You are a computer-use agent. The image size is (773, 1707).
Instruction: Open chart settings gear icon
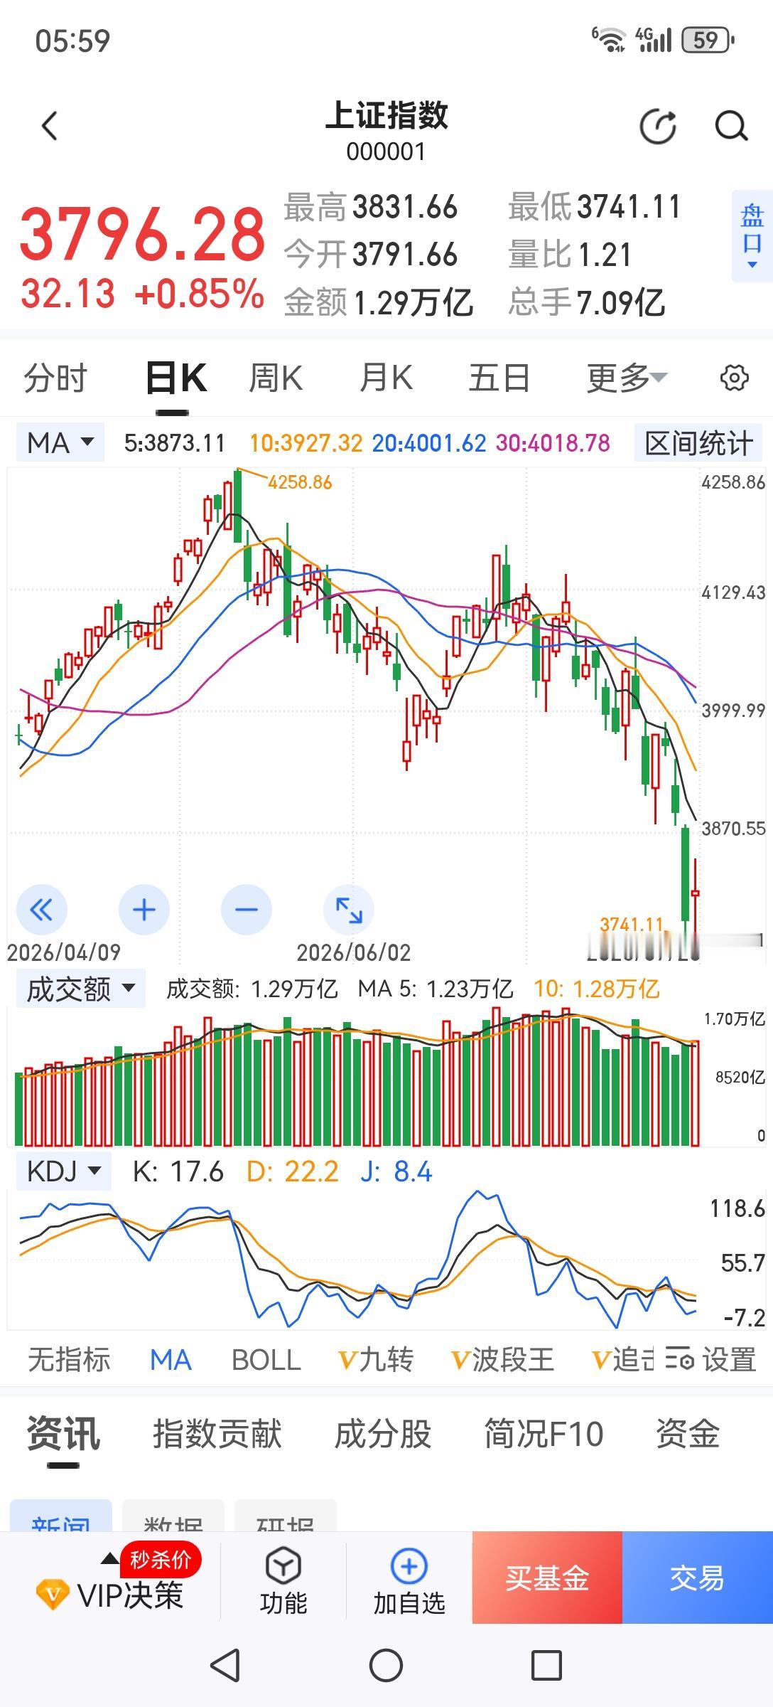coord(734,378)
